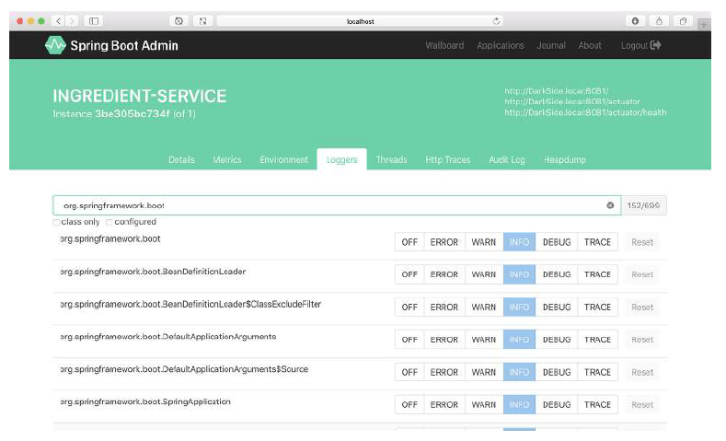The height and width of the screenshot is (441, 726).
Task: Reset the BeanDefinitionLoader$ClassExcludeFilter logger
Action: (x=642, y=308)
